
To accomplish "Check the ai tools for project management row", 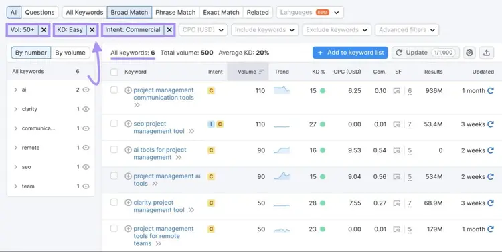I will [114, 150].
